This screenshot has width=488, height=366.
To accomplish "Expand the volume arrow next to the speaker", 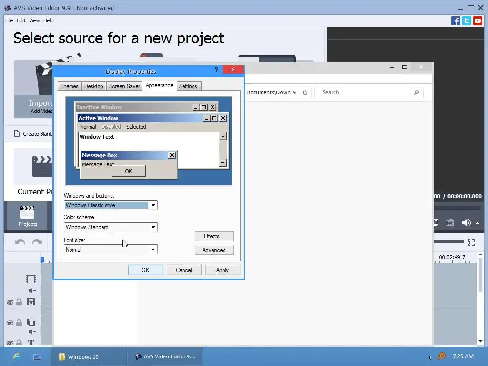I will (478, 223).
